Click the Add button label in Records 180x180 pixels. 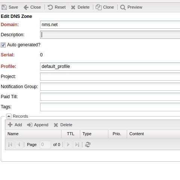click(x=18, y=125)
